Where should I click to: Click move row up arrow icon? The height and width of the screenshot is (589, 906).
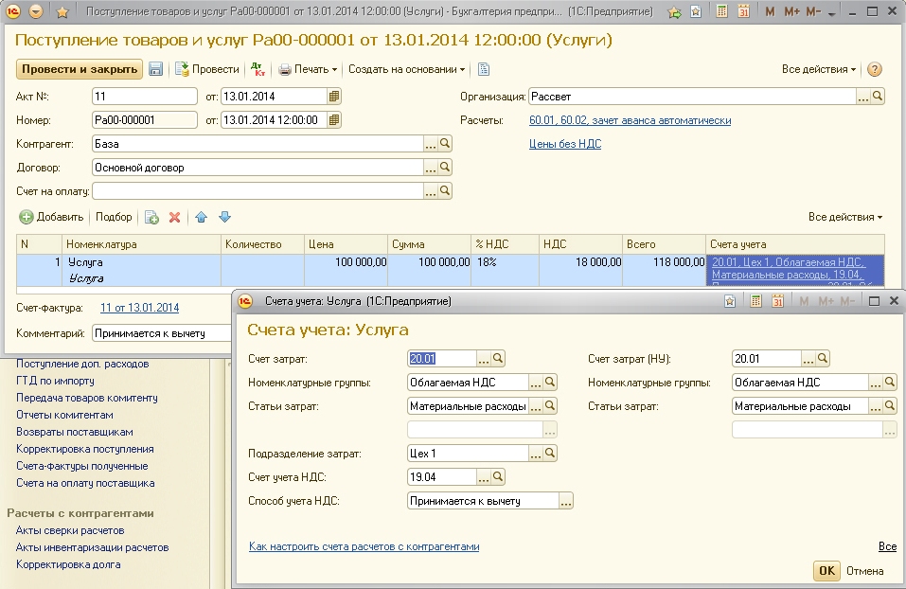point(201,218)
